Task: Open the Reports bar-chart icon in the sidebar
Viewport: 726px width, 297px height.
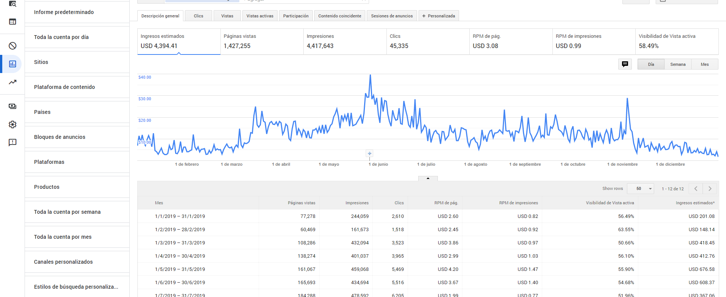Action: click(x=12, y=64)
